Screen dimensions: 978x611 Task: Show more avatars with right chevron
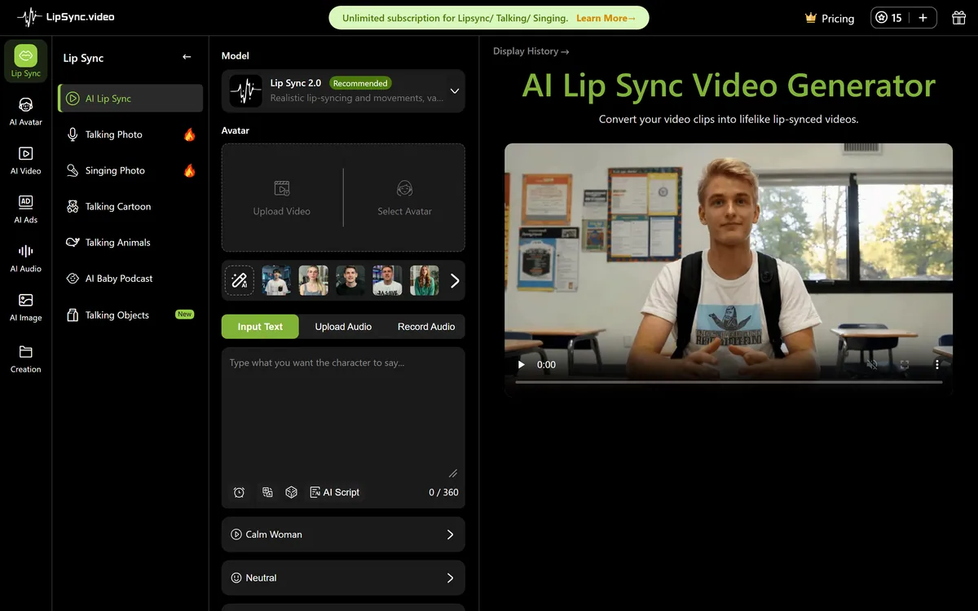455,280
